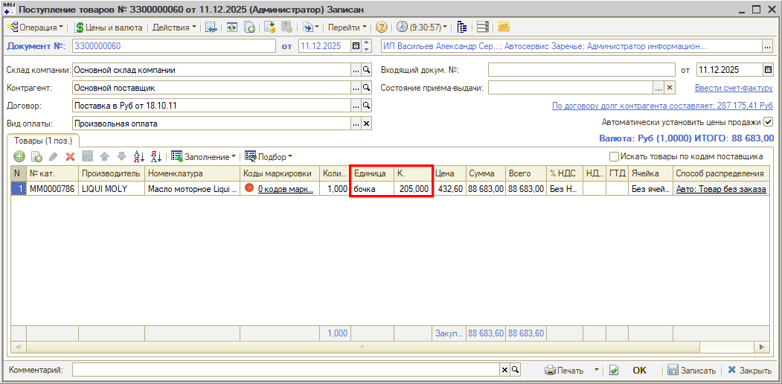Click the red delete row icon
Viewport: 782px width, 384px height.
[x=71, y=157]
